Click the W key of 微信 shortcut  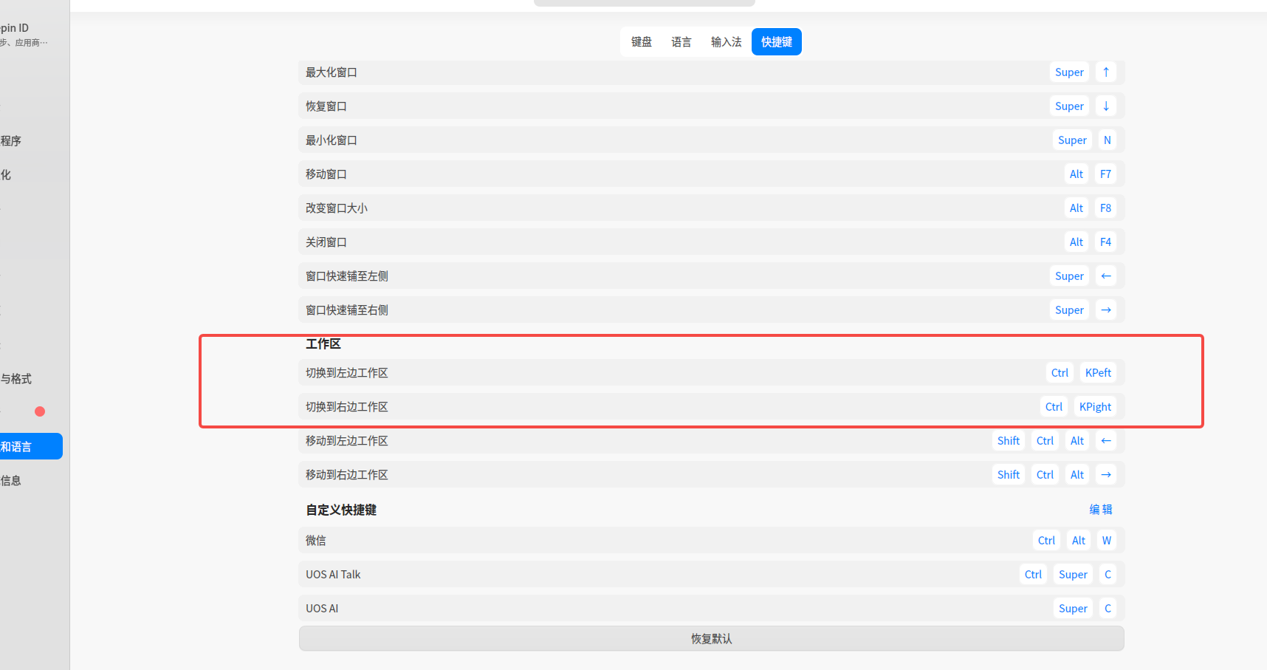click(x=1107, y=541)
